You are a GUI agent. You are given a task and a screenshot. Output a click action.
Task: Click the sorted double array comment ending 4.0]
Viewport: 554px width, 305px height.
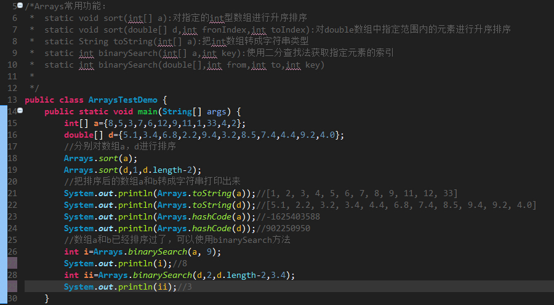396,205
